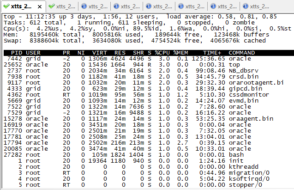Image resolution: width=294 pixels, height=190 pixels.
Task: Open the fifth xtts_2 session tab
Action: click(x=163, y=6)
